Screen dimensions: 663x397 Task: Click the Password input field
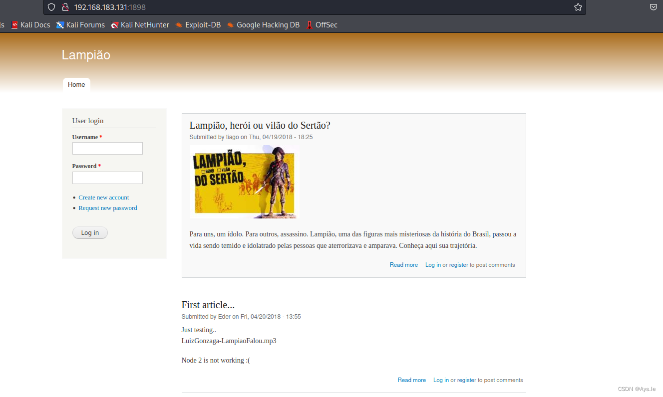[107, 178]
